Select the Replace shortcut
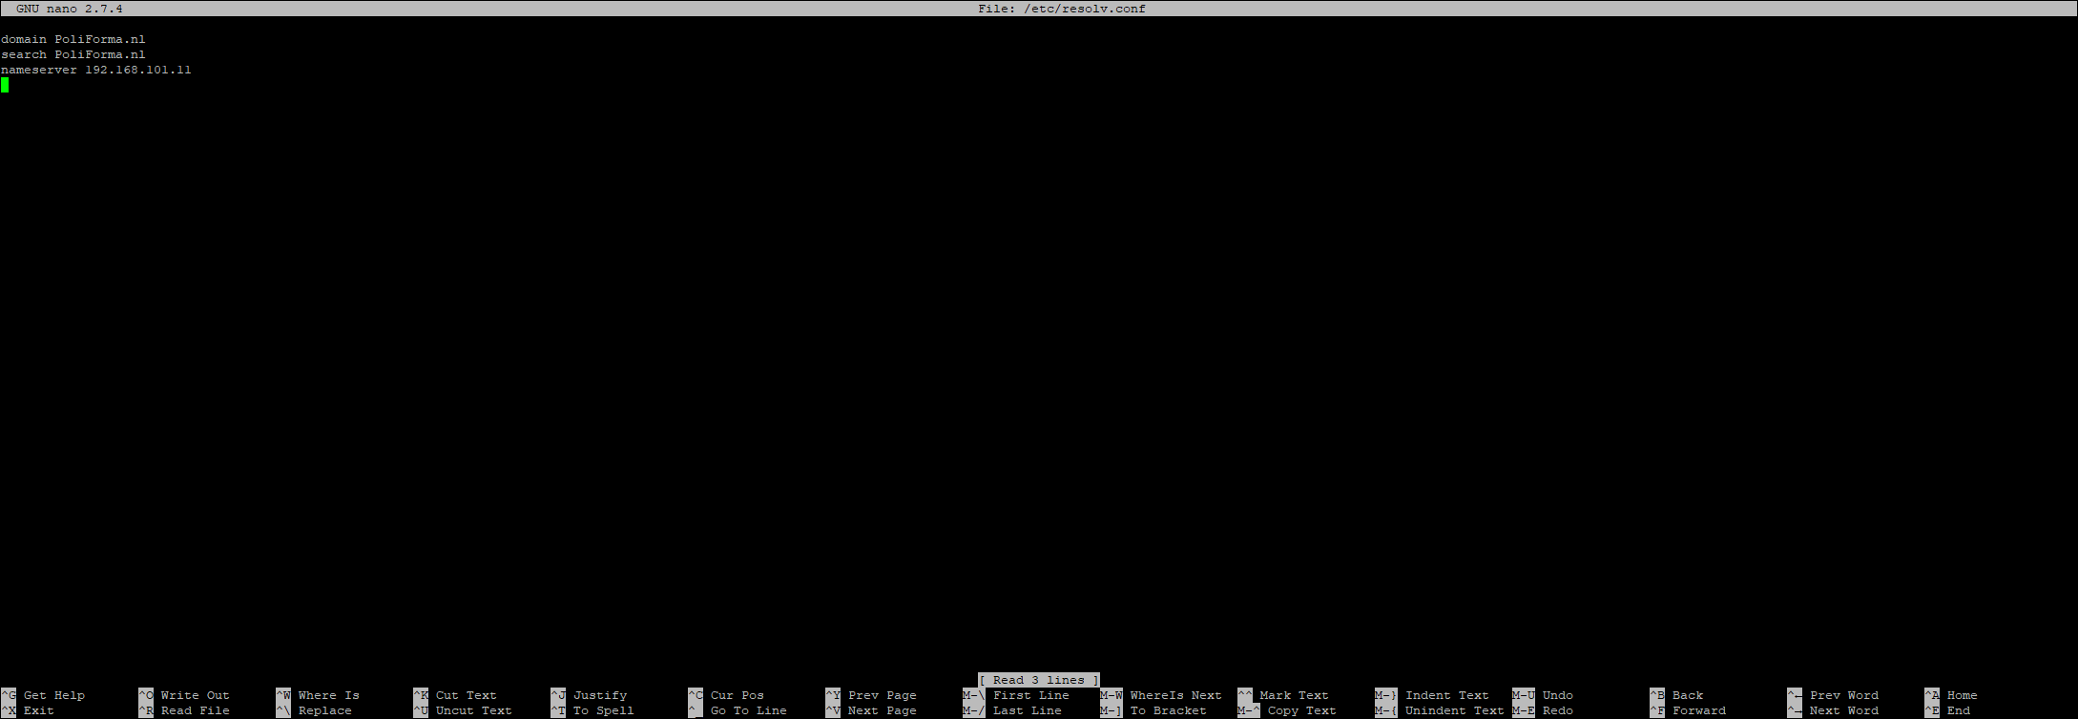The width and height of the screenshot is (2078, 719). [324, 710]
